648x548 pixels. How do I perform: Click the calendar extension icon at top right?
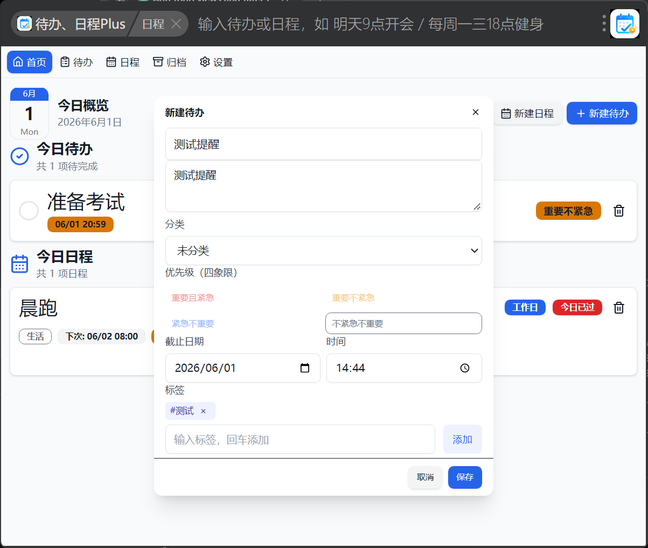[x=624, y=24]
